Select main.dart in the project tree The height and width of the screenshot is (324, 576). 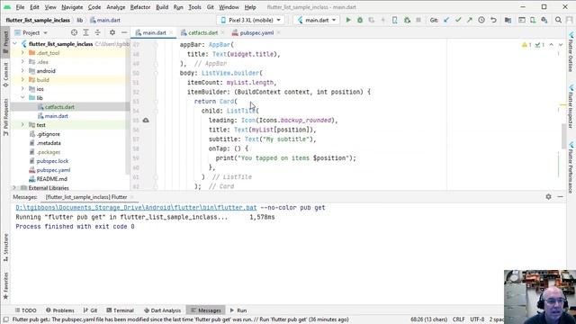[x=56, y=116]
